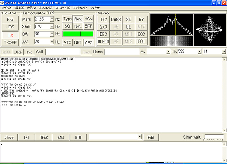Viewport: 227px width, 164px height.
Task: Click receive window scrollbar up arrow
Action: tap(224, 59)
